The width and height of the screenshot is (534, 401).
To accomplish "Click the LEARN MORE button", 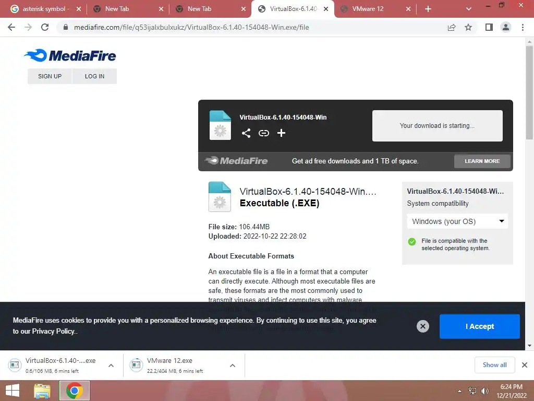I will point(482,161).
